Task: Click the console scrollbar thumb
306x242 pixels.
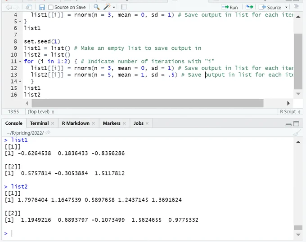Action: pos(298,228)
